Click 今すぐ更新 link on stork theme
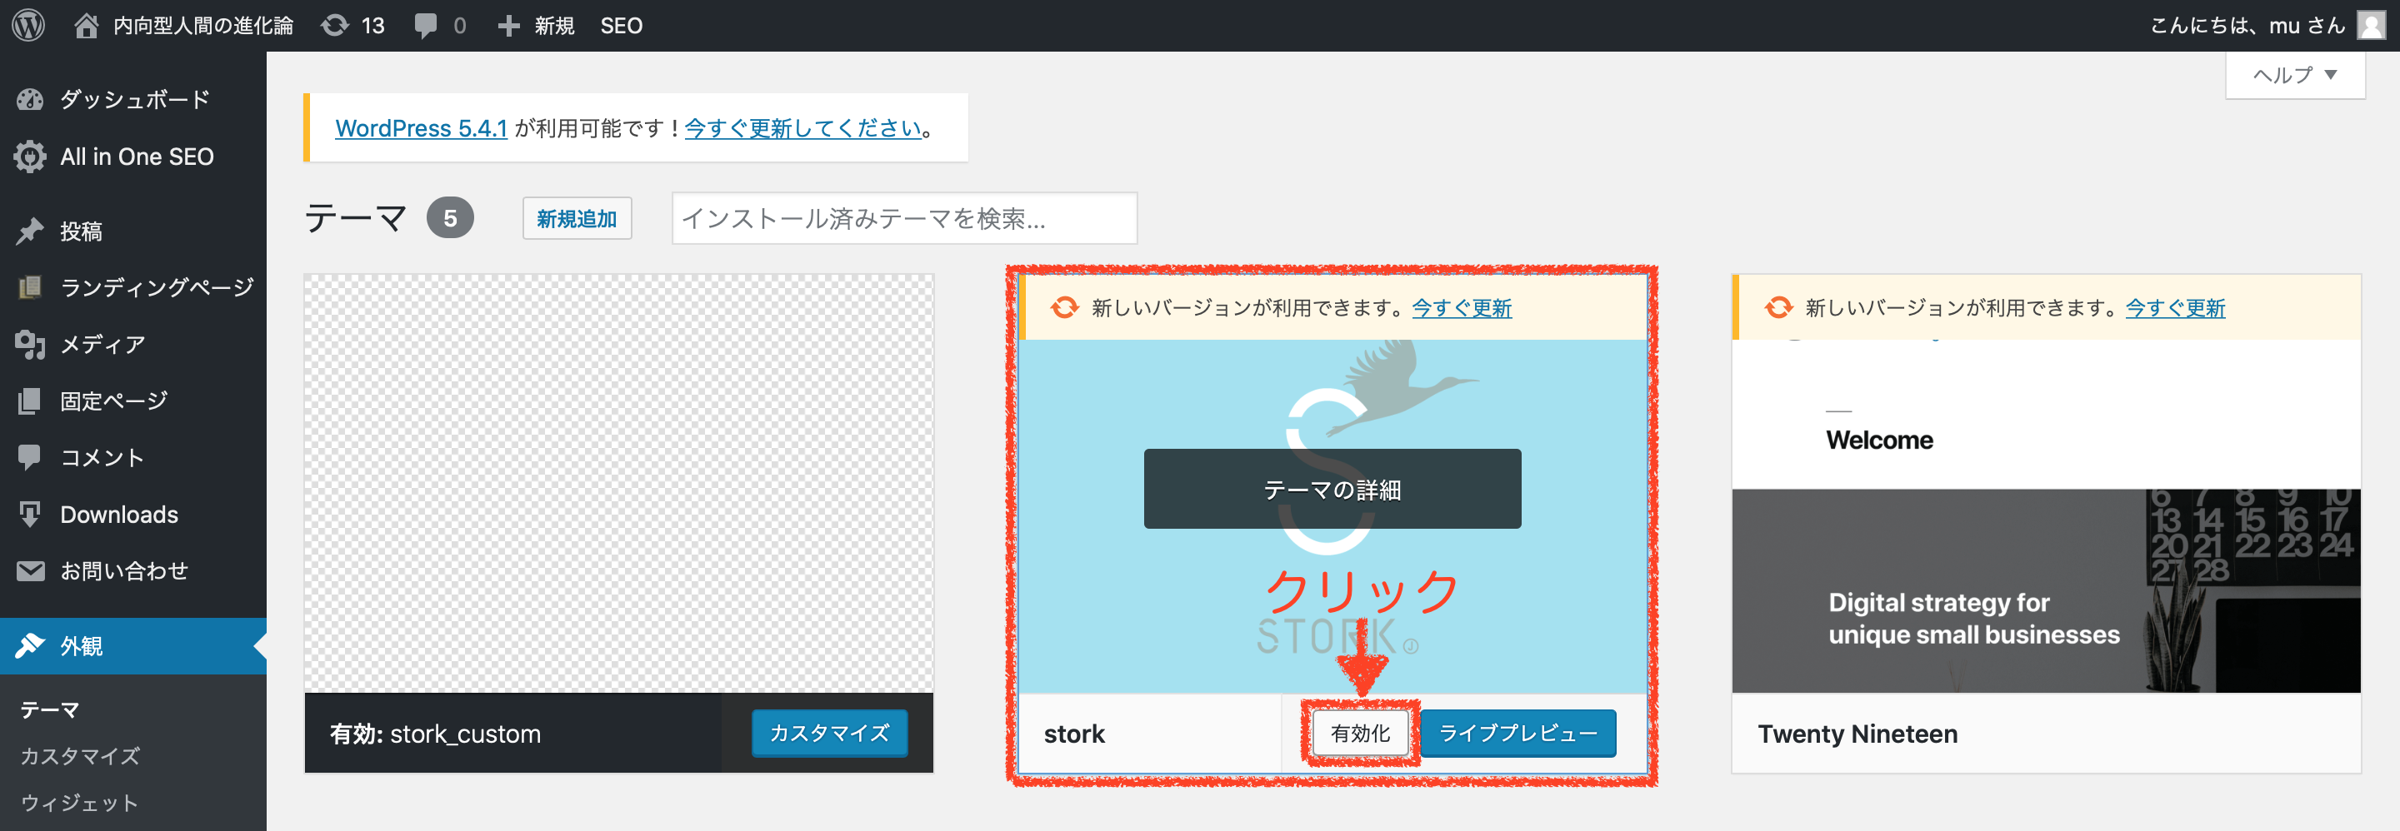Image resolution: width=2400 pixels, height=831 pixels. click(x=1462, y=307)
